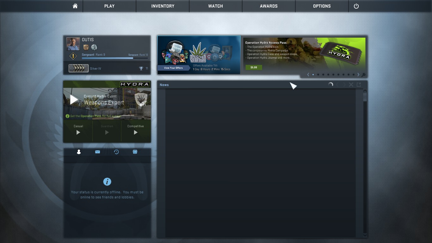Click the $5.99 Hydra Access Pass button
Screen dimensions: 432x243
(x=254, y=67)
